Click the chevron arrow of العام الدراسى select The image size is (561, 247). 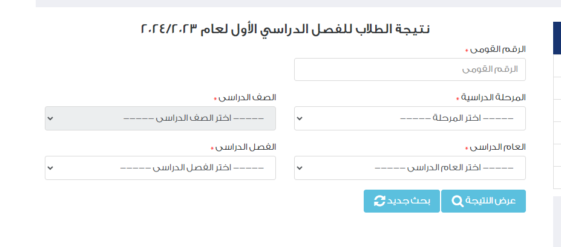[x=300, y=168]
